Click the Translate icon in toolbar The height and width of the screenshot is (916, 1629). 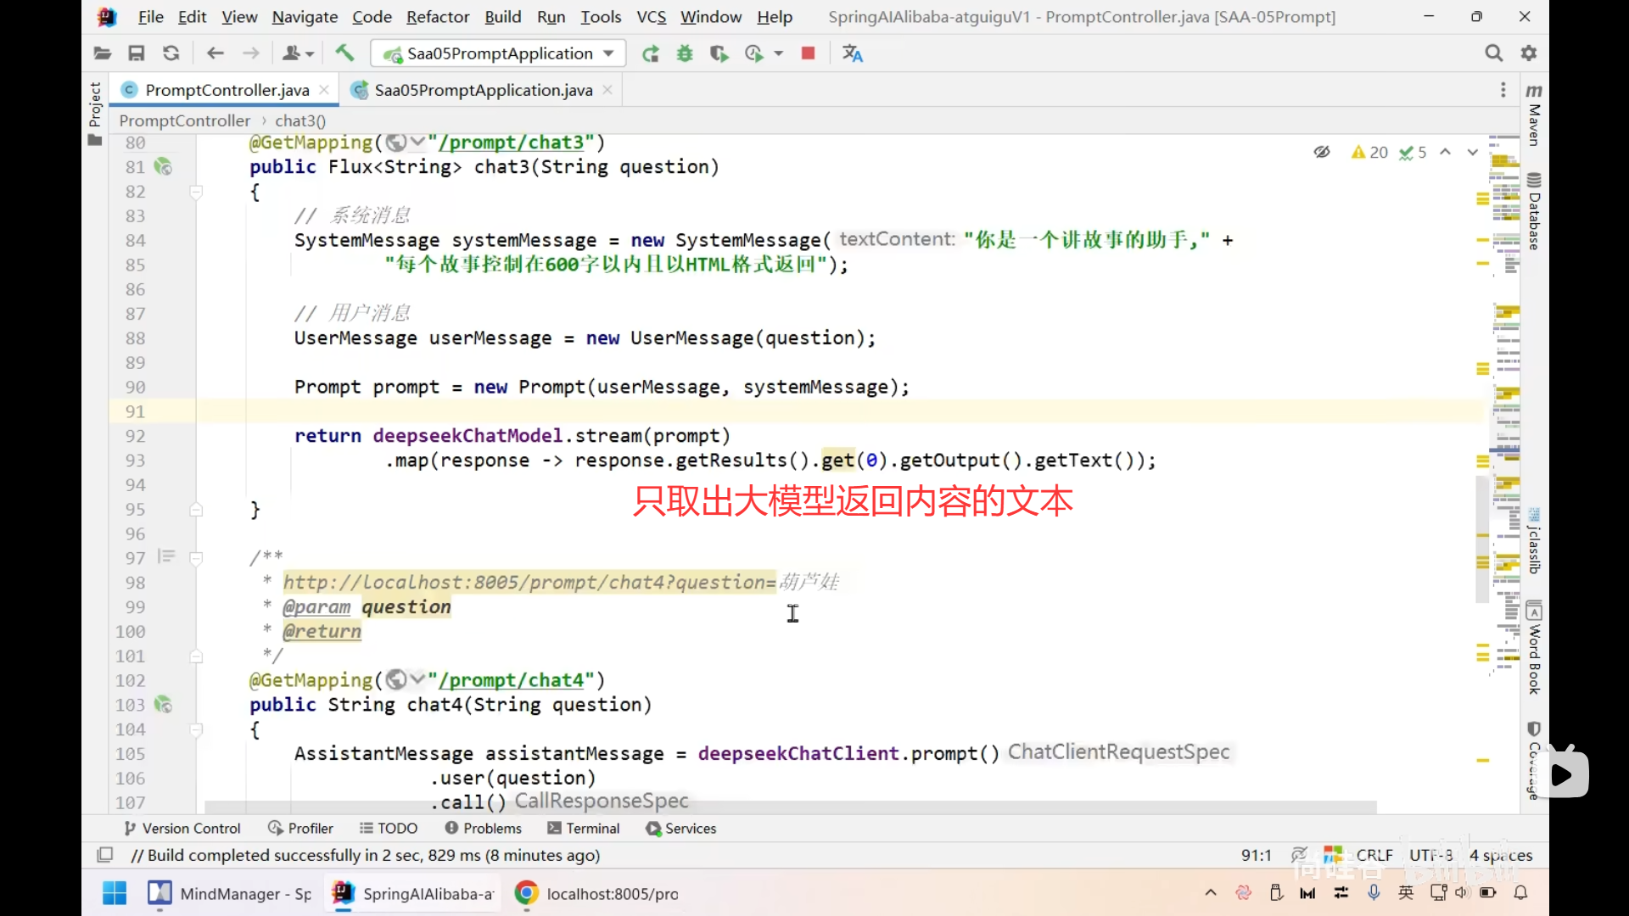[852, 53]
